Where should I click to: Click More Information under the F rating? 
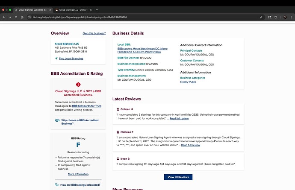pos(78,174)
